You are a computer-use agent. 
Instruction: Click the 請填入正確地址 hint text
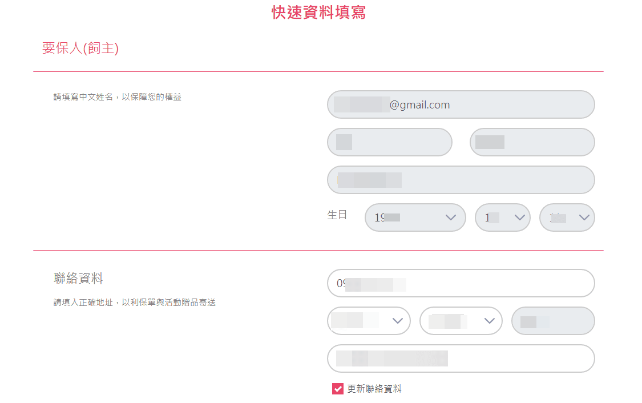point(134,303)
